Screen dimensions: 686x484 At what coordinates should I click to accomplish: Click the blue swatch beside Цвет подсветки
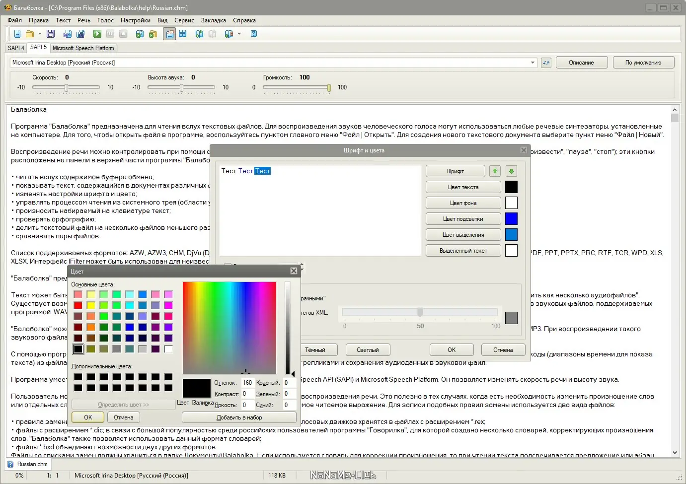511,219
